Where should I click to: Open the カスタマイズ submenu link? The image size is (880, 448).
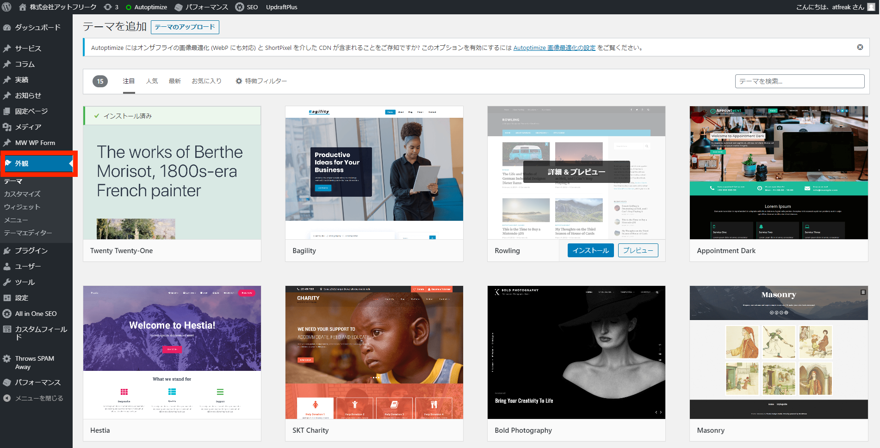pos(22,194)
